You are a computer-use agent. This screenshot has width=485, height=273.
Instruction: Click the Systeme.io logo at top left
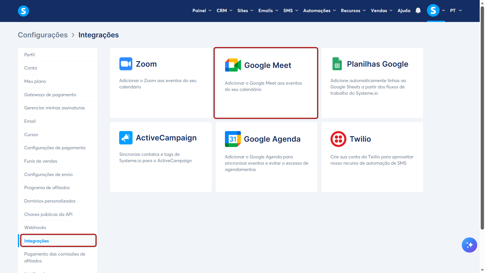(x=23, y=11)
